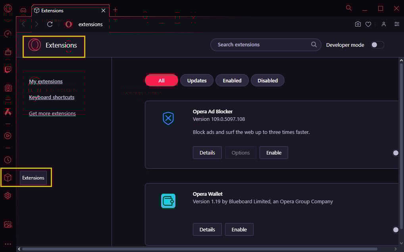Go back with the back arrow
The width and height of the screenshot is (404, 252).
[x=23, y=24]
